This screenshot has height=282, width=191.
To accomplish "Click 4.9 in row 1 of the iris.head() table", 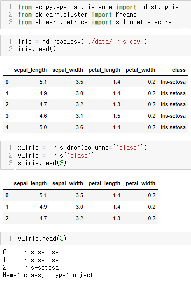I will pyautogui.click(x=43, y=93).
